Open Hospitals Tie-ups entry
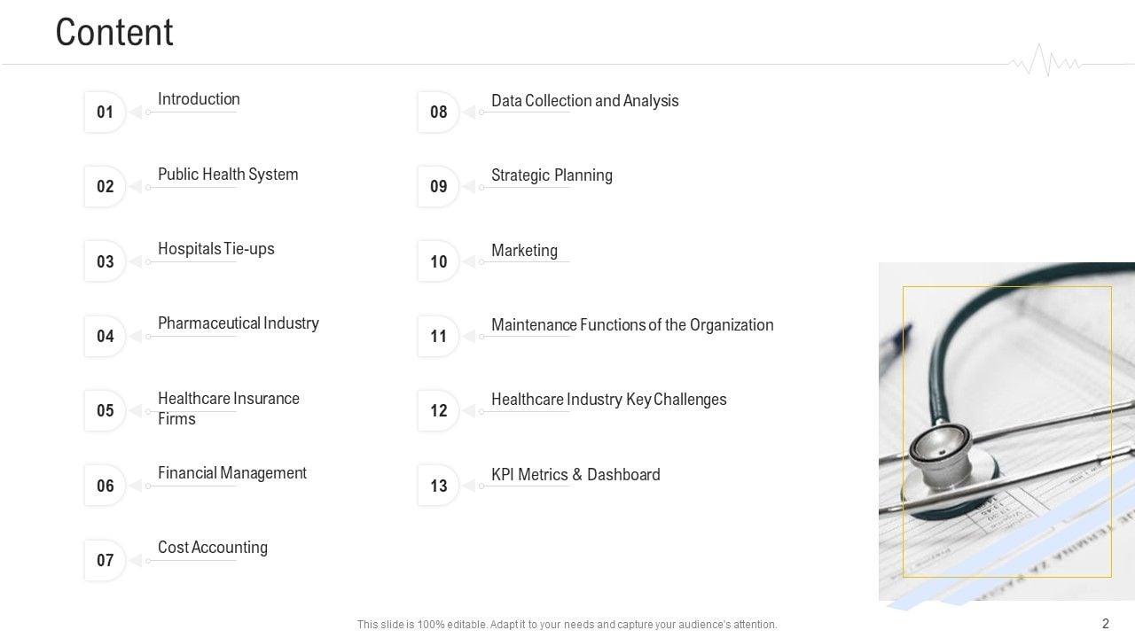This screenshot has width=1135, height=638. pos(216,249)
